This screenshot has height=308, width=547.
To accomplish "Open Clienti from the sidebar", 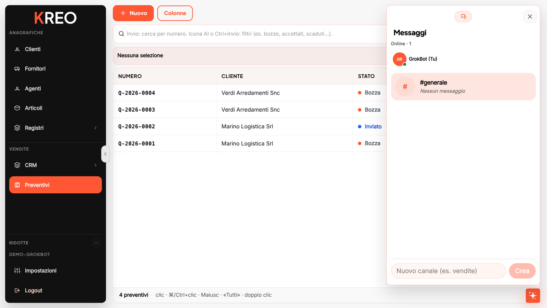I will [x=55, y=49].
